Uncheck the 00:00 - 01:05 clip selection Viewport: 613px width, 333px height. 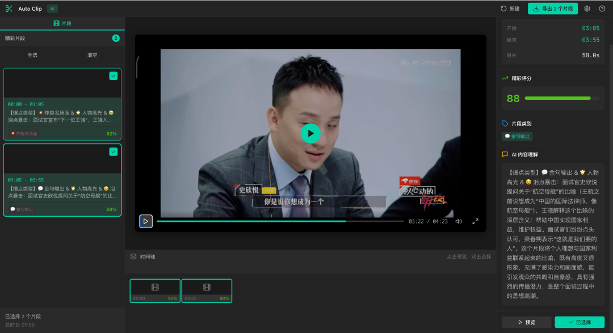click(x=113, y=75)
